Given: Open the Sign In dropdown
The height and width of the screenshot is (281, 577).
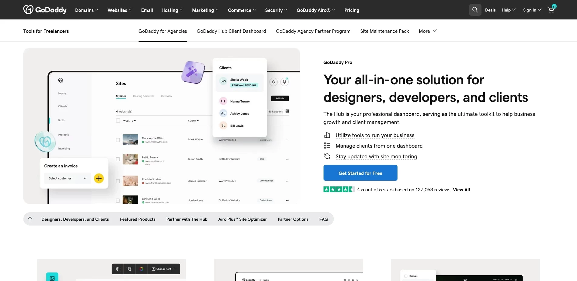Looking at the screenshot, I should (532, 10).
